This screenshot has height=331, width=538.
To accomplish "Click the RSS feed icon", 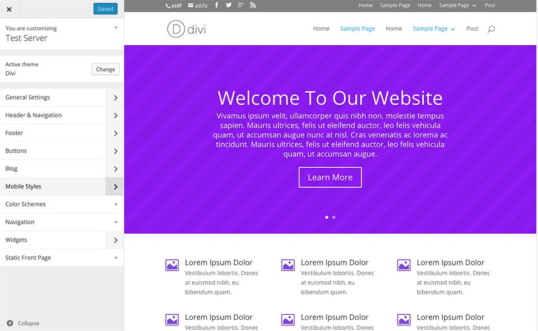I will coord(253,6).
